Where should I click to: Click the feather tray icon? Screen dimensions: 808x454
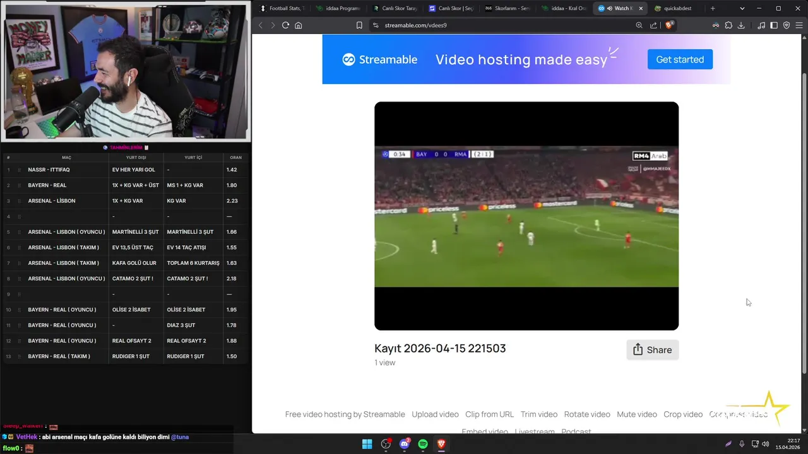[728, 444]
